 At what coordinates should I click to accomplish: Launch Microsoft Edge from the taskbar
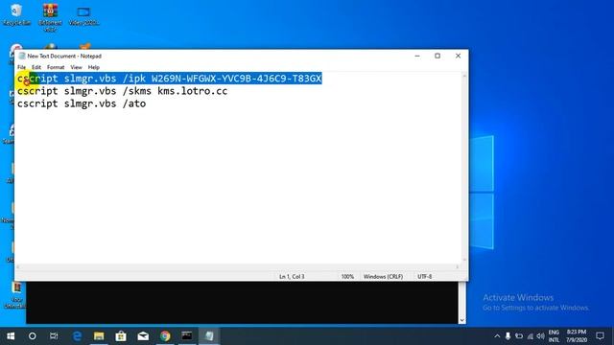click(77, 336)
